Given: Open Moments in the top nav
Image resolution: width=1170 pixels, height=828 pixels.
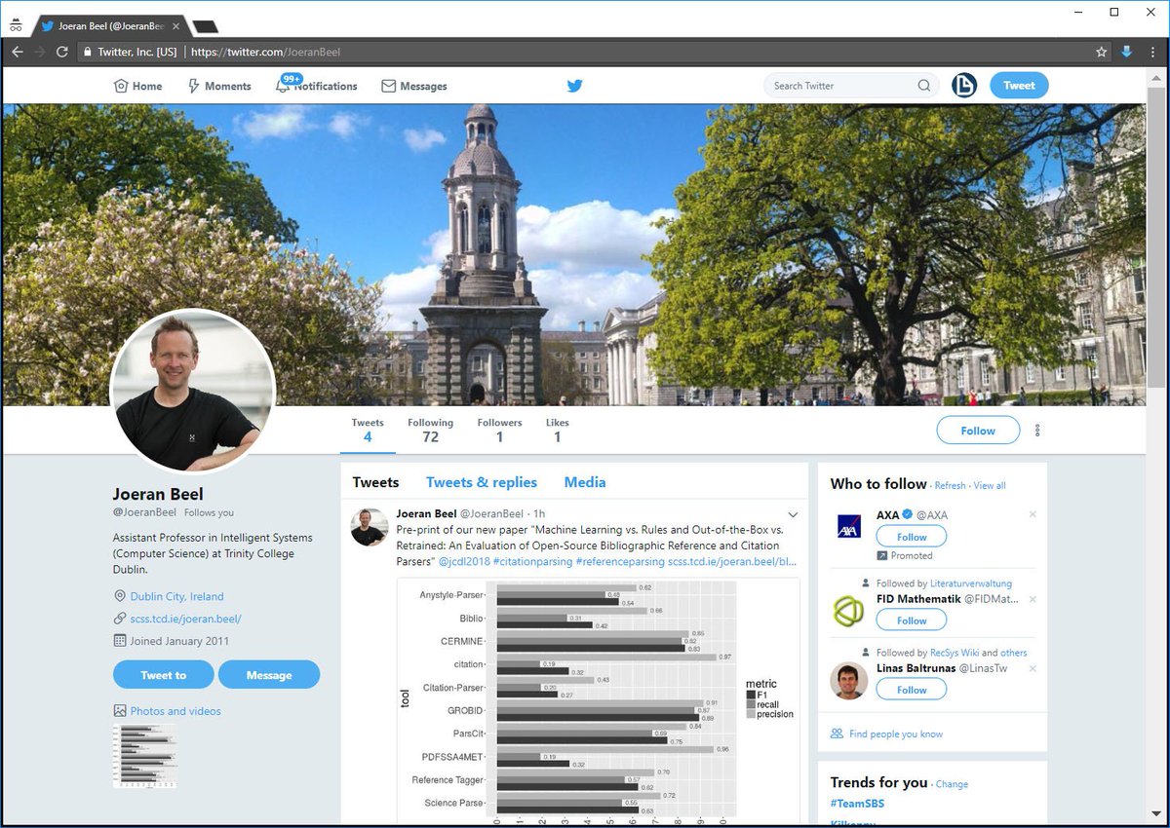Looking at the screenshot, I should 219,86.
